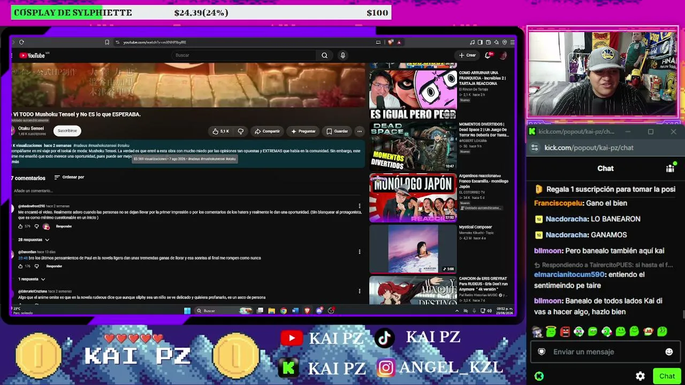This screenshot has height=385, width=685.
Task: Open the YouTube account avatar menu
Action: point(503,55)
